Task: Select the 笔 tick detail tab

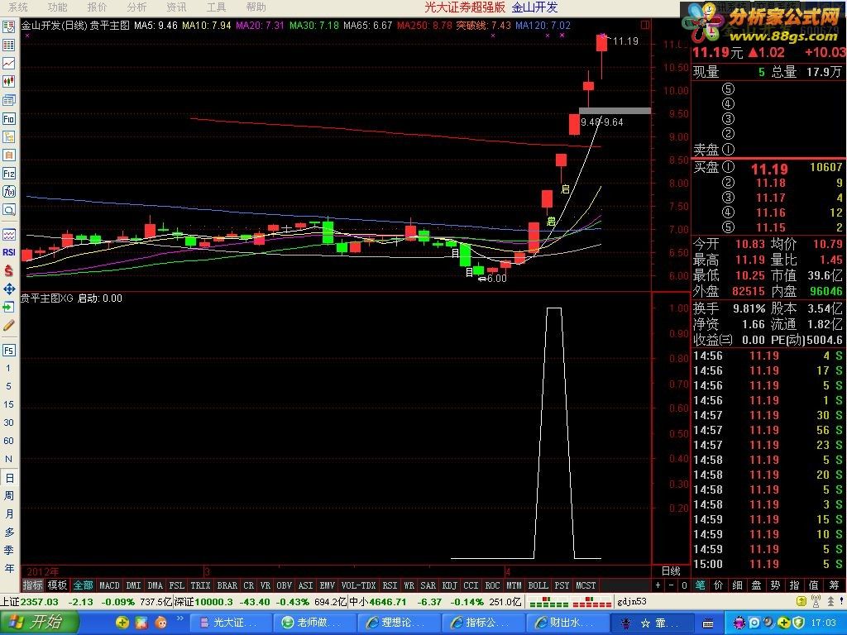Action: [700, 585]
